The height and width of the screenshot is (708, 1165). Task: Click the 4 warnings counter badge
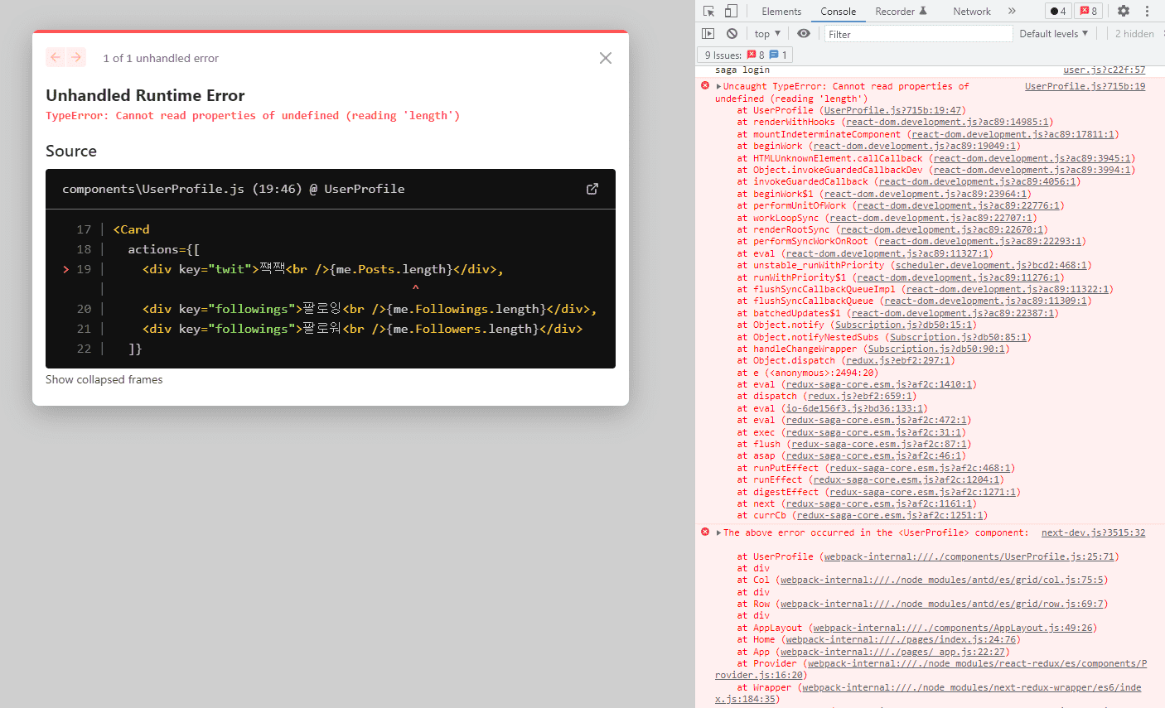[x=1058, y=11]
